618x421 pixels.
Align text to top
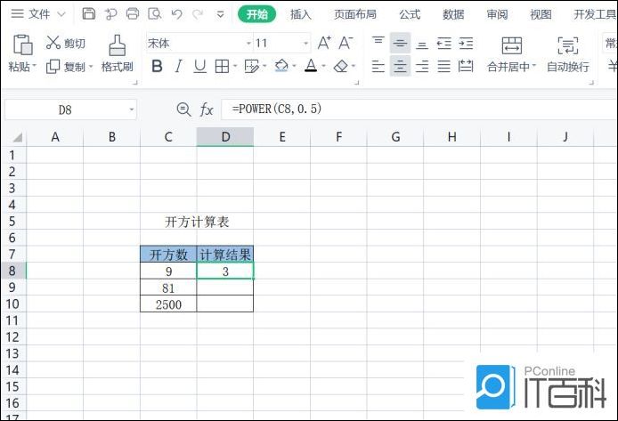click(378, 43)
